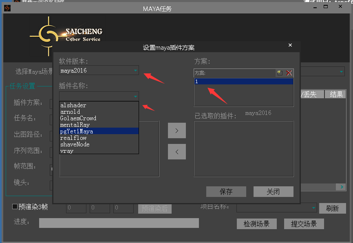Screen dimensions: 353x243
Task: Expand the 项目名称 dropdown
Action: pyautogui.click(x=313, y=208)
